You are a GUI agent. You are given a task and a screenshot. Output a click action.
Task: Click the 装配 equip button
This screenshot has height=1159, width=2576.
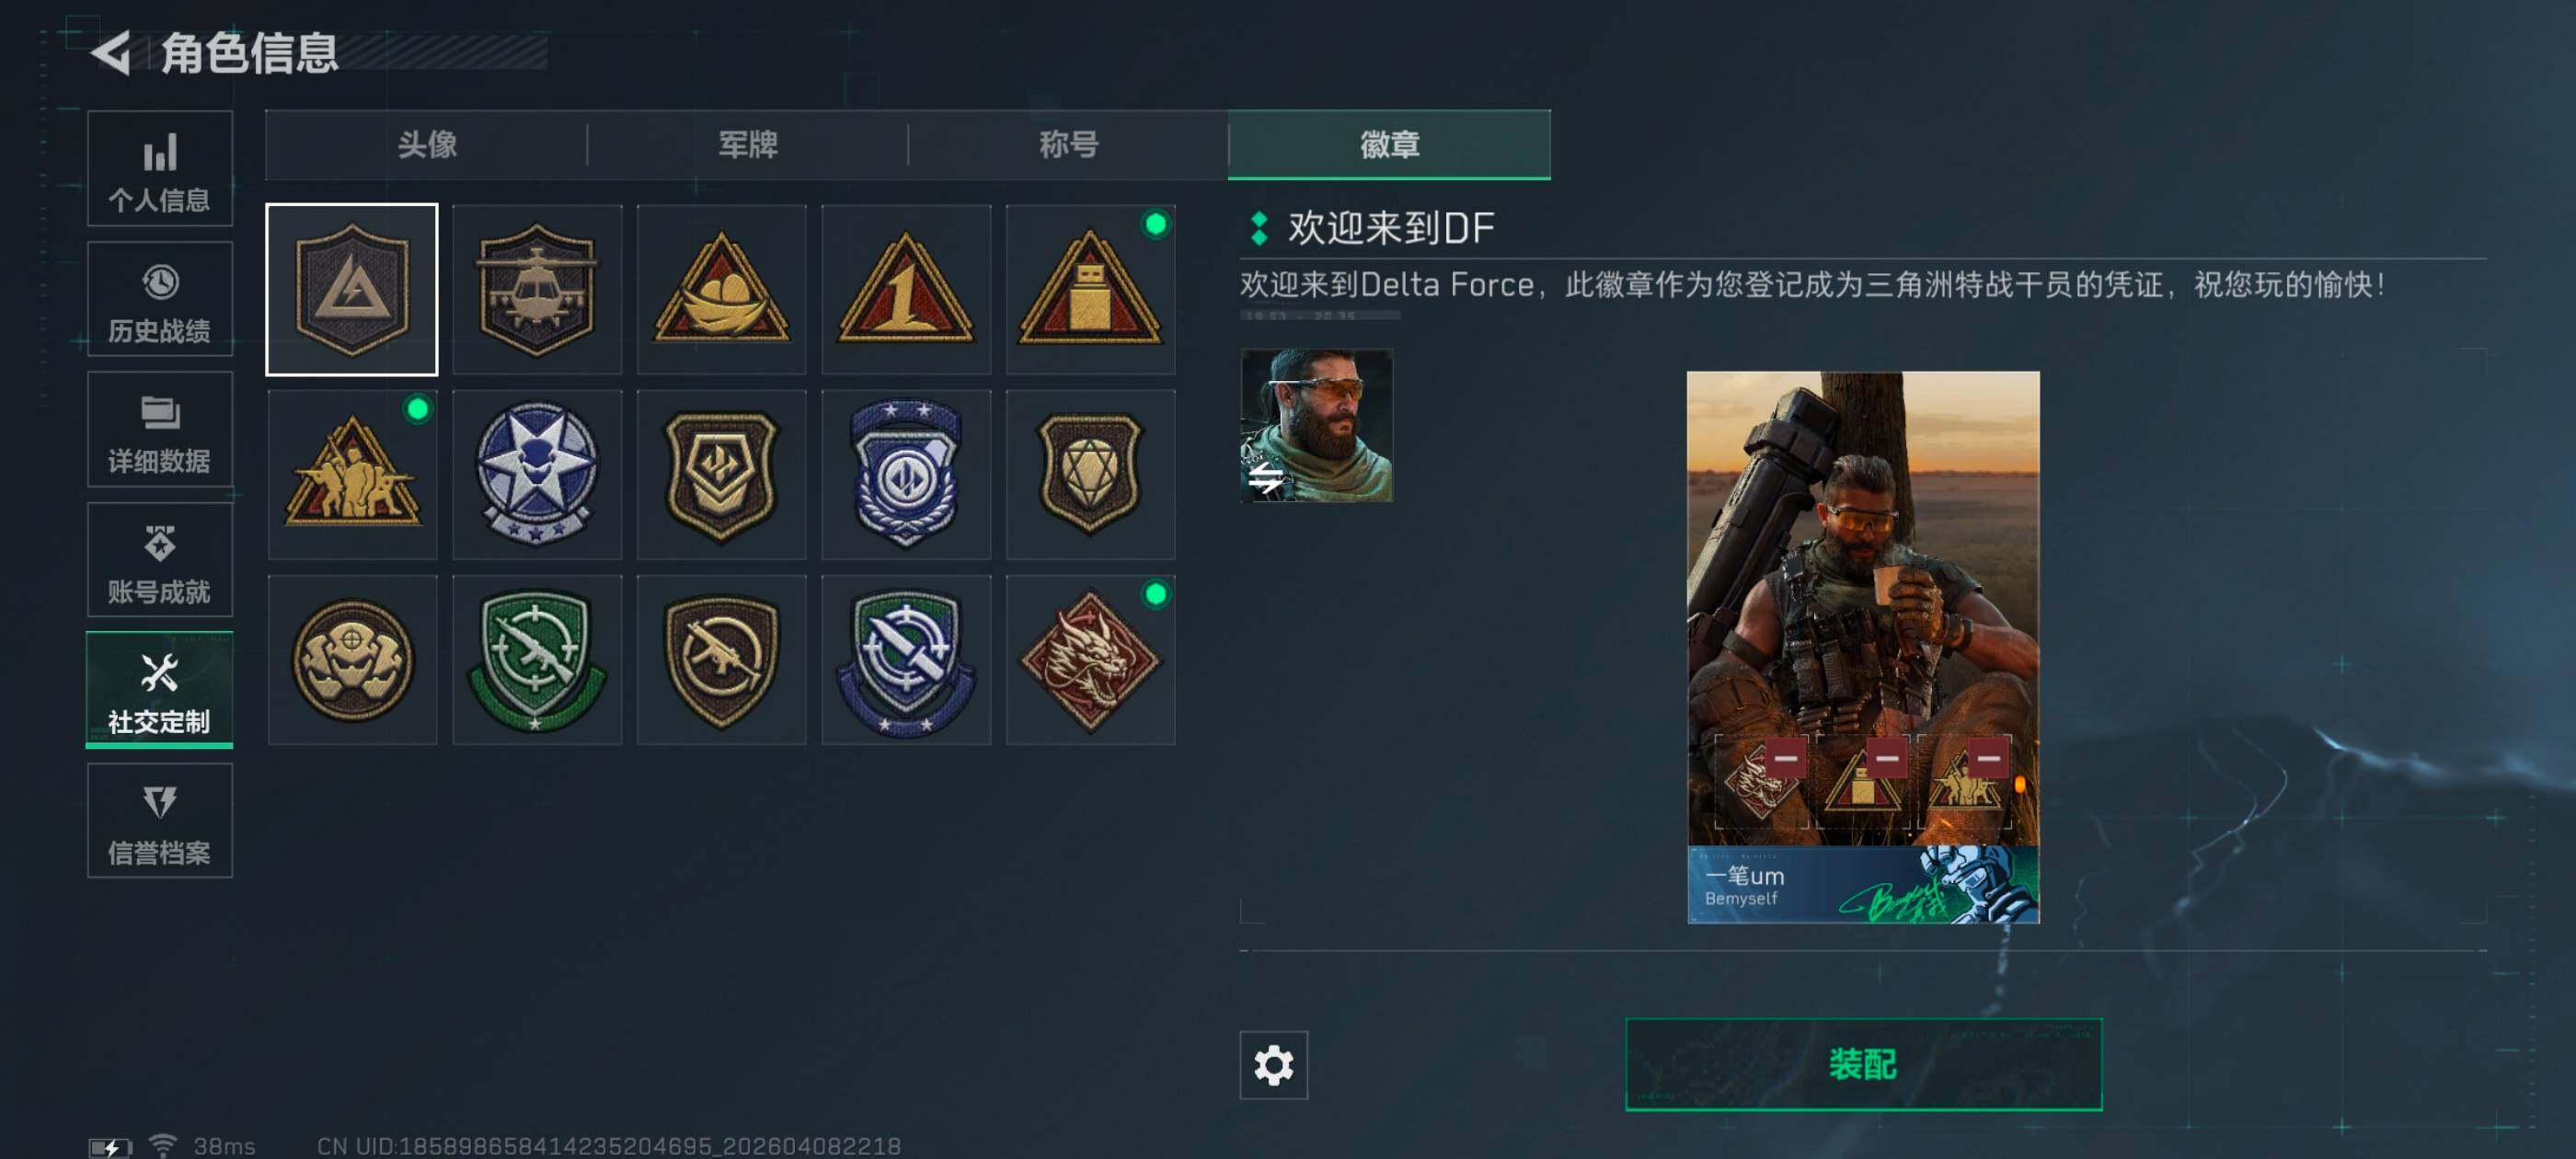1863,1065
